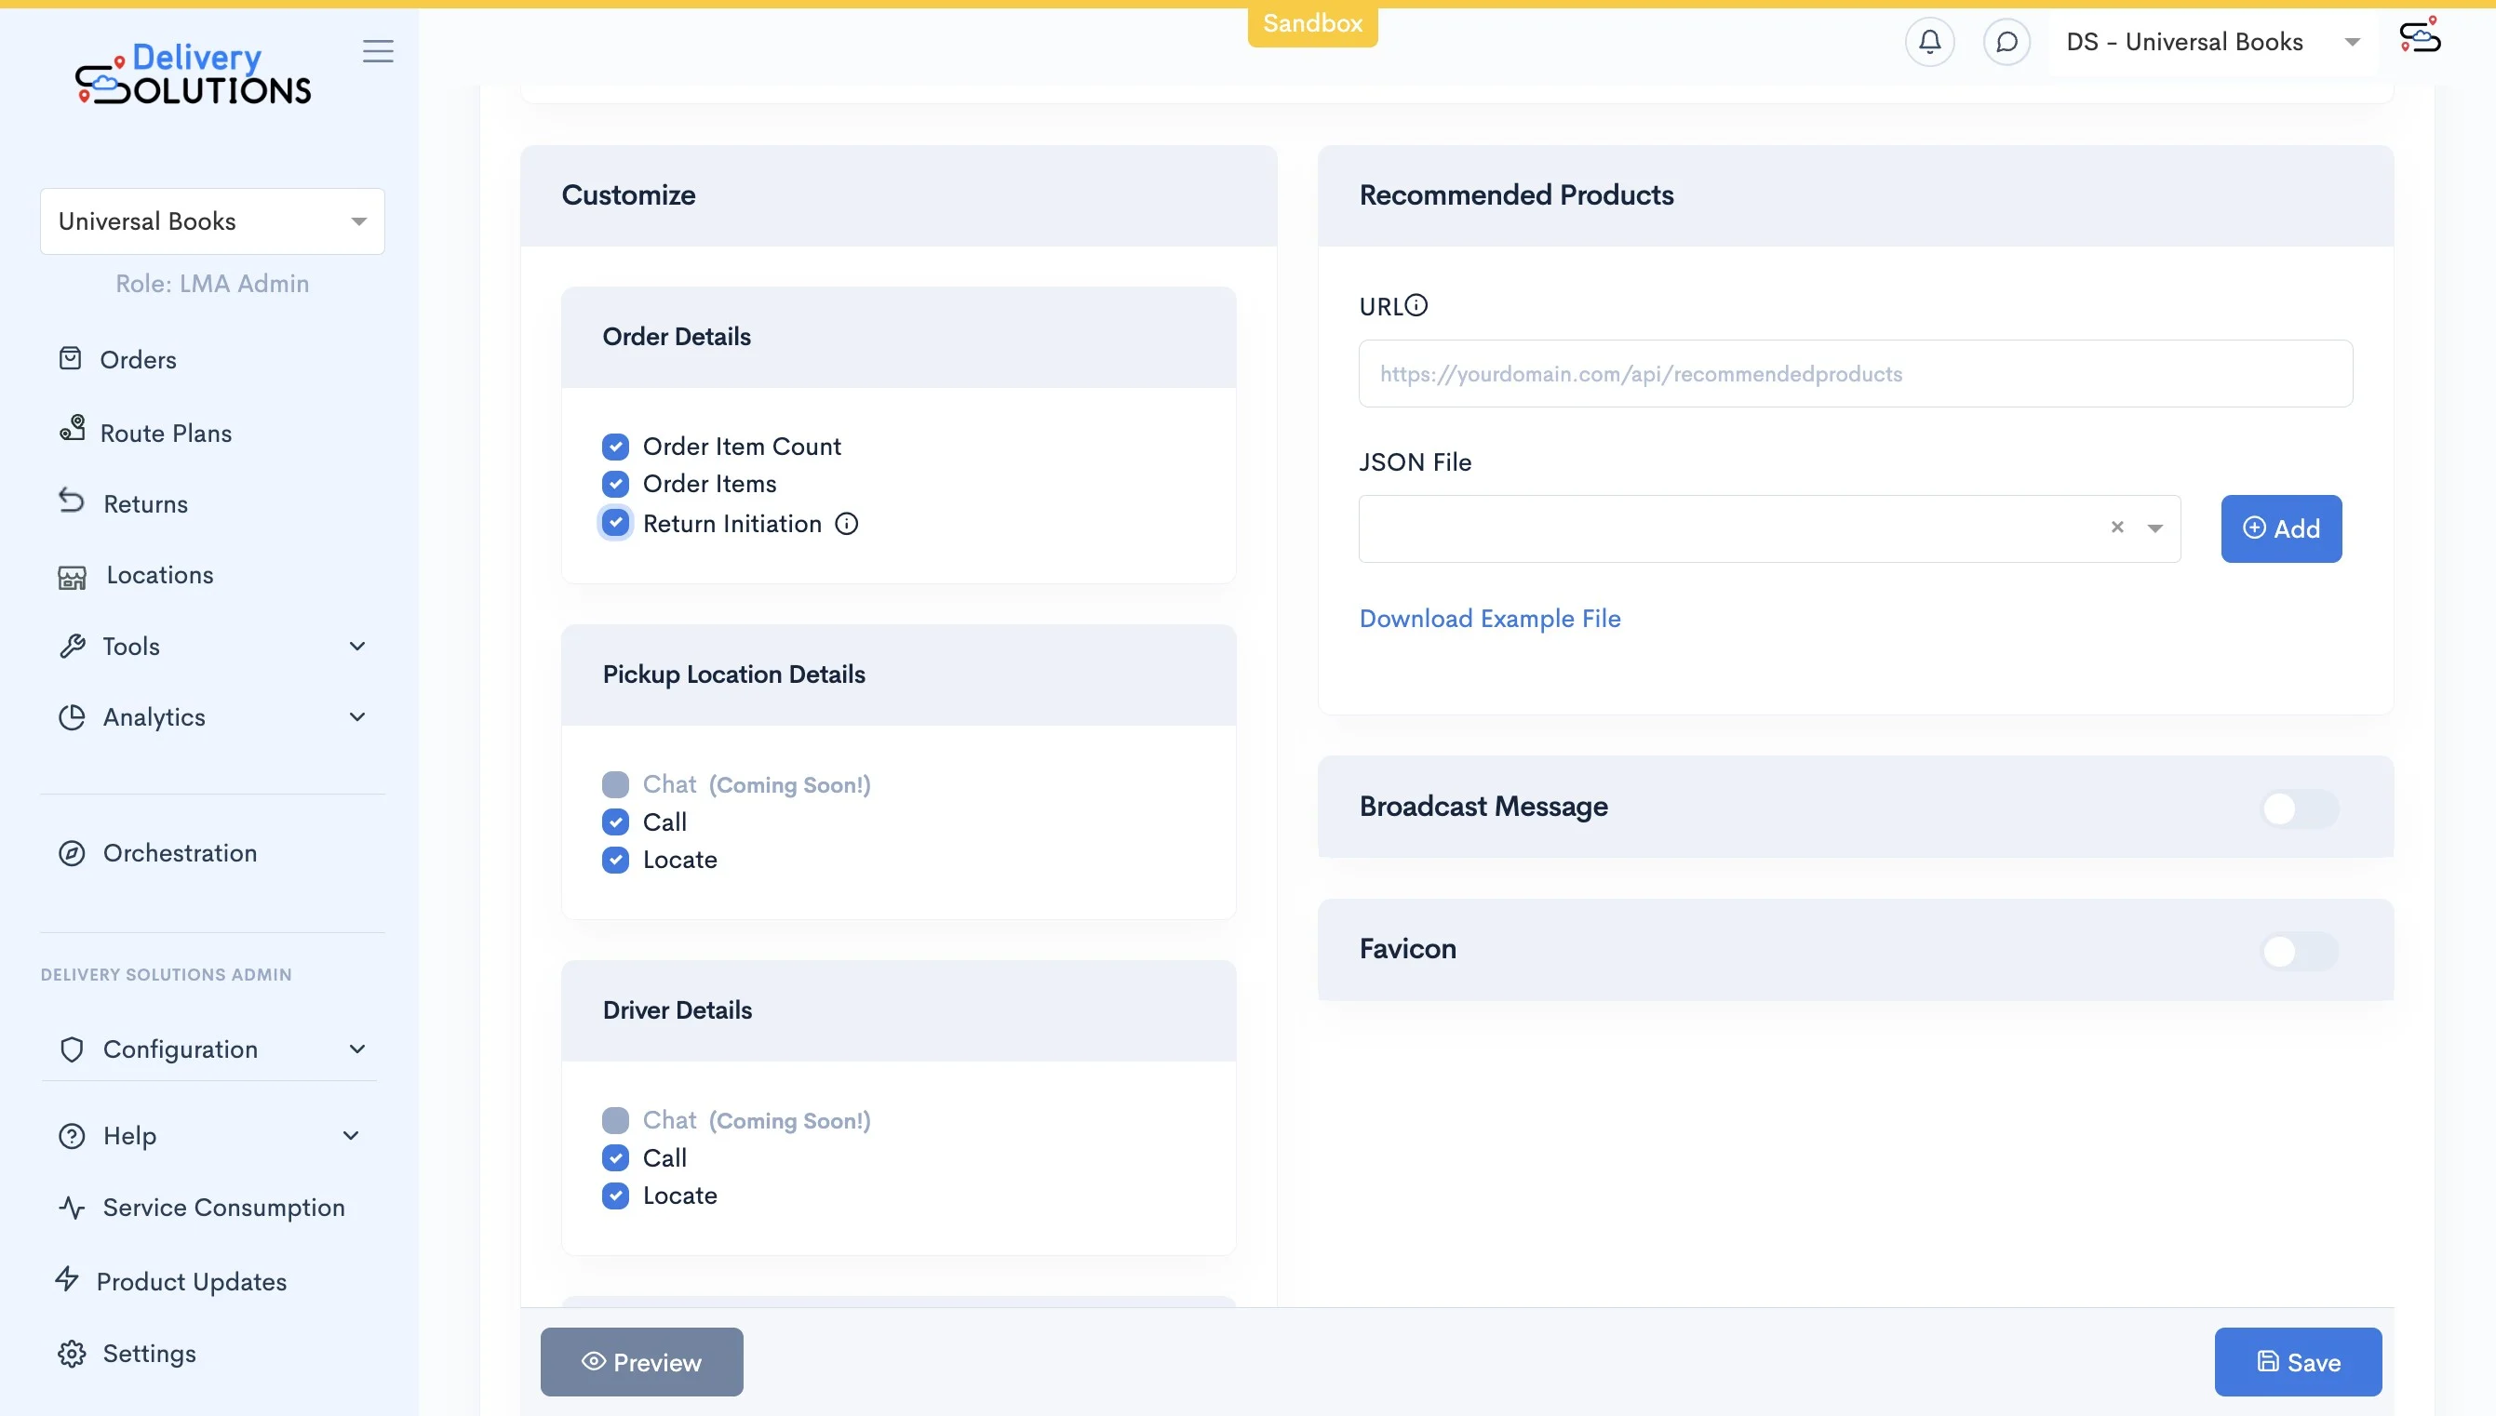The image size is (2496, 1416).
Task: Enable the Broadcast Message switch
Action: 2299,808
